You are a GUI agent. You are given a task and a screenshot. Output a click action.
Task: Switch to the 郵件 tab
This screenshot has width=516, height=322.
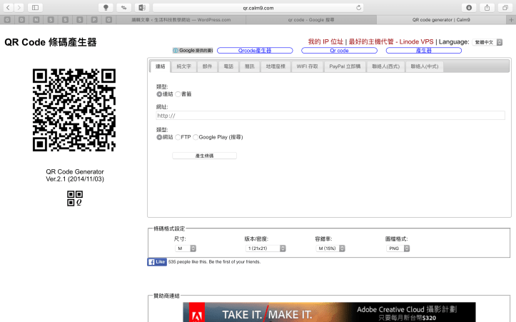point(207,66)
